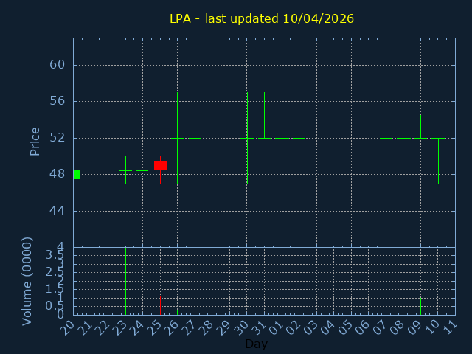Click the volume bar for day 01
472x354 pixels.
(282, 309)
